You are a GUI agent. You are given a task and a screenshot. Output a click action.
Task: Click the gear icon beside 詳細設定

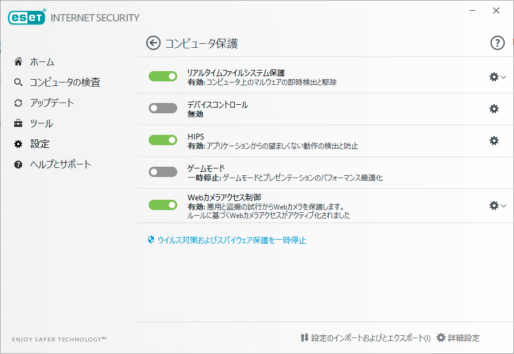pyautogui.click(x=441, y=337)
